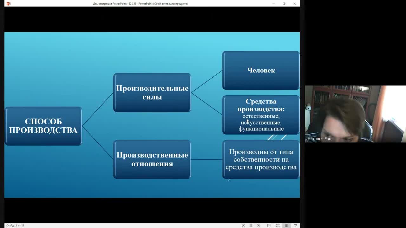Screen dimensions: 406x228
Task: Click the word 'функциональные' on the slide
Action: click(x=261, y=129)
